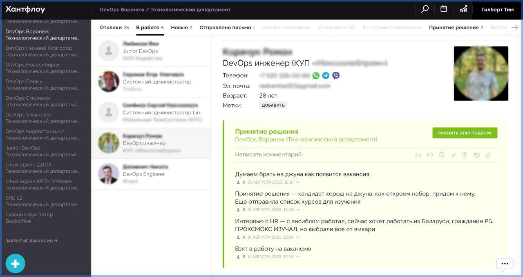The image size is (523, 277).
Task: Click the clipboard icon in comment toolbar
Action: 465,155
